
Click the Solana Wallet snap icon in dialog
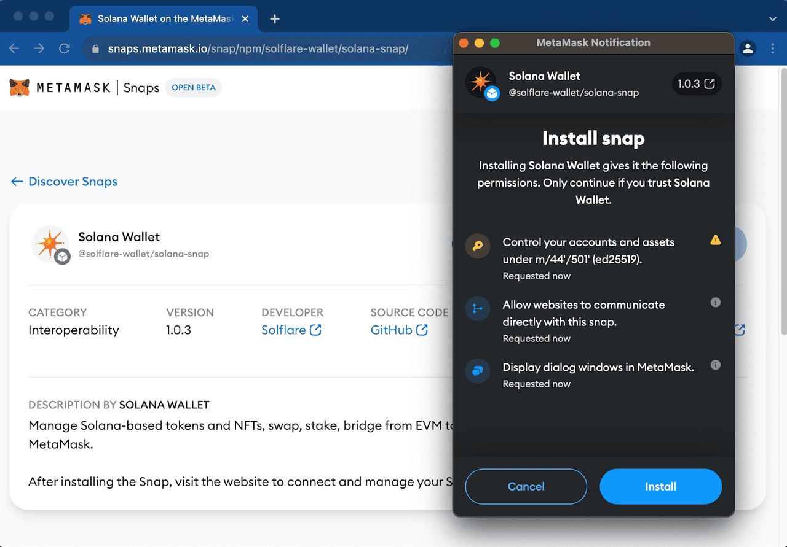coord(481,83)
